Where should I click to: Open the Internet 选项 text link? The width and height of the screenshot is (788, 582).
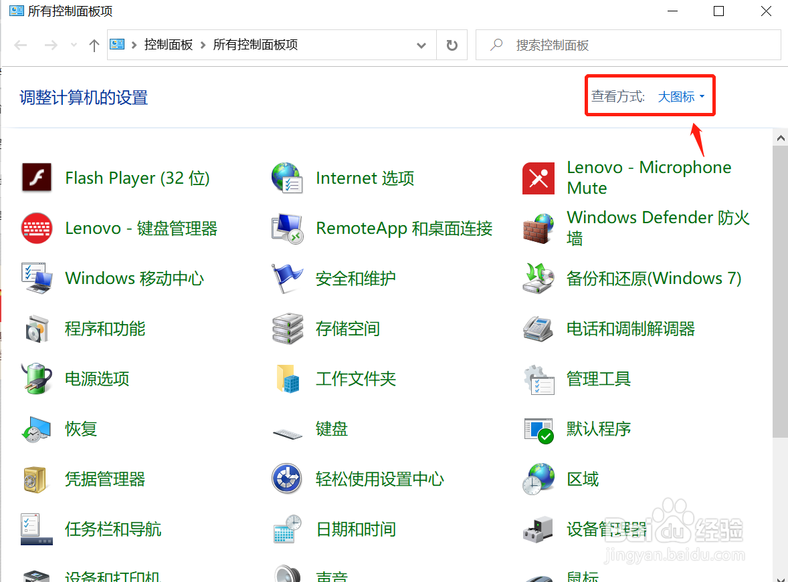click(x=365, y=178)
